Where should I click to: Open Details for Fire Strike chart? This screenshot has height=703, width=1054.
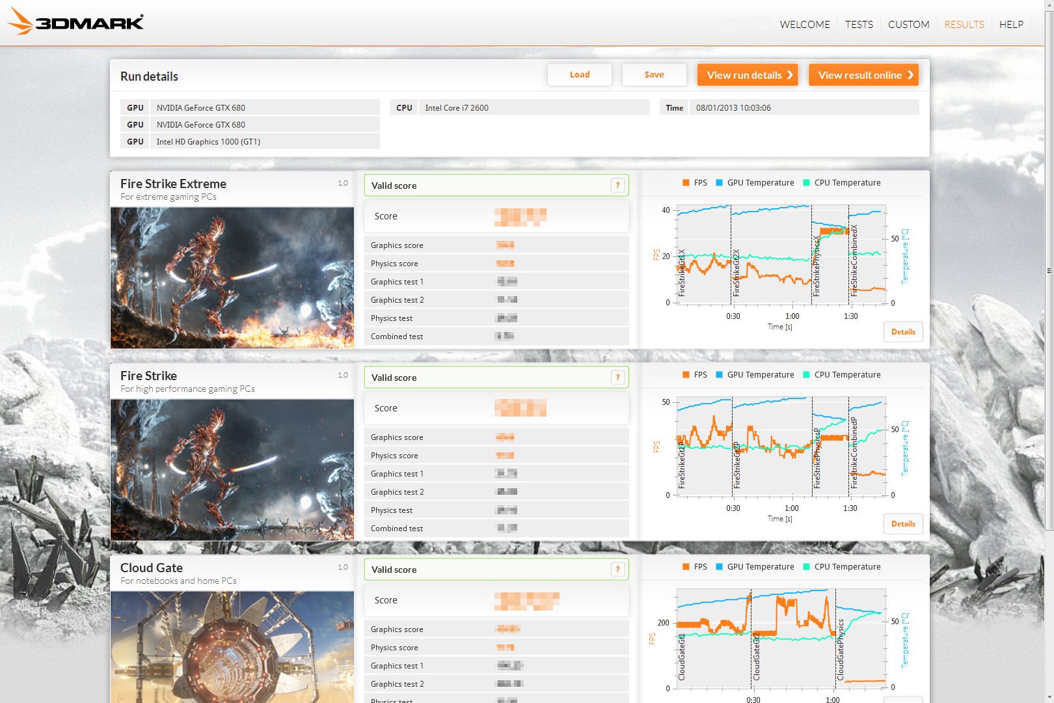point(903,524)
